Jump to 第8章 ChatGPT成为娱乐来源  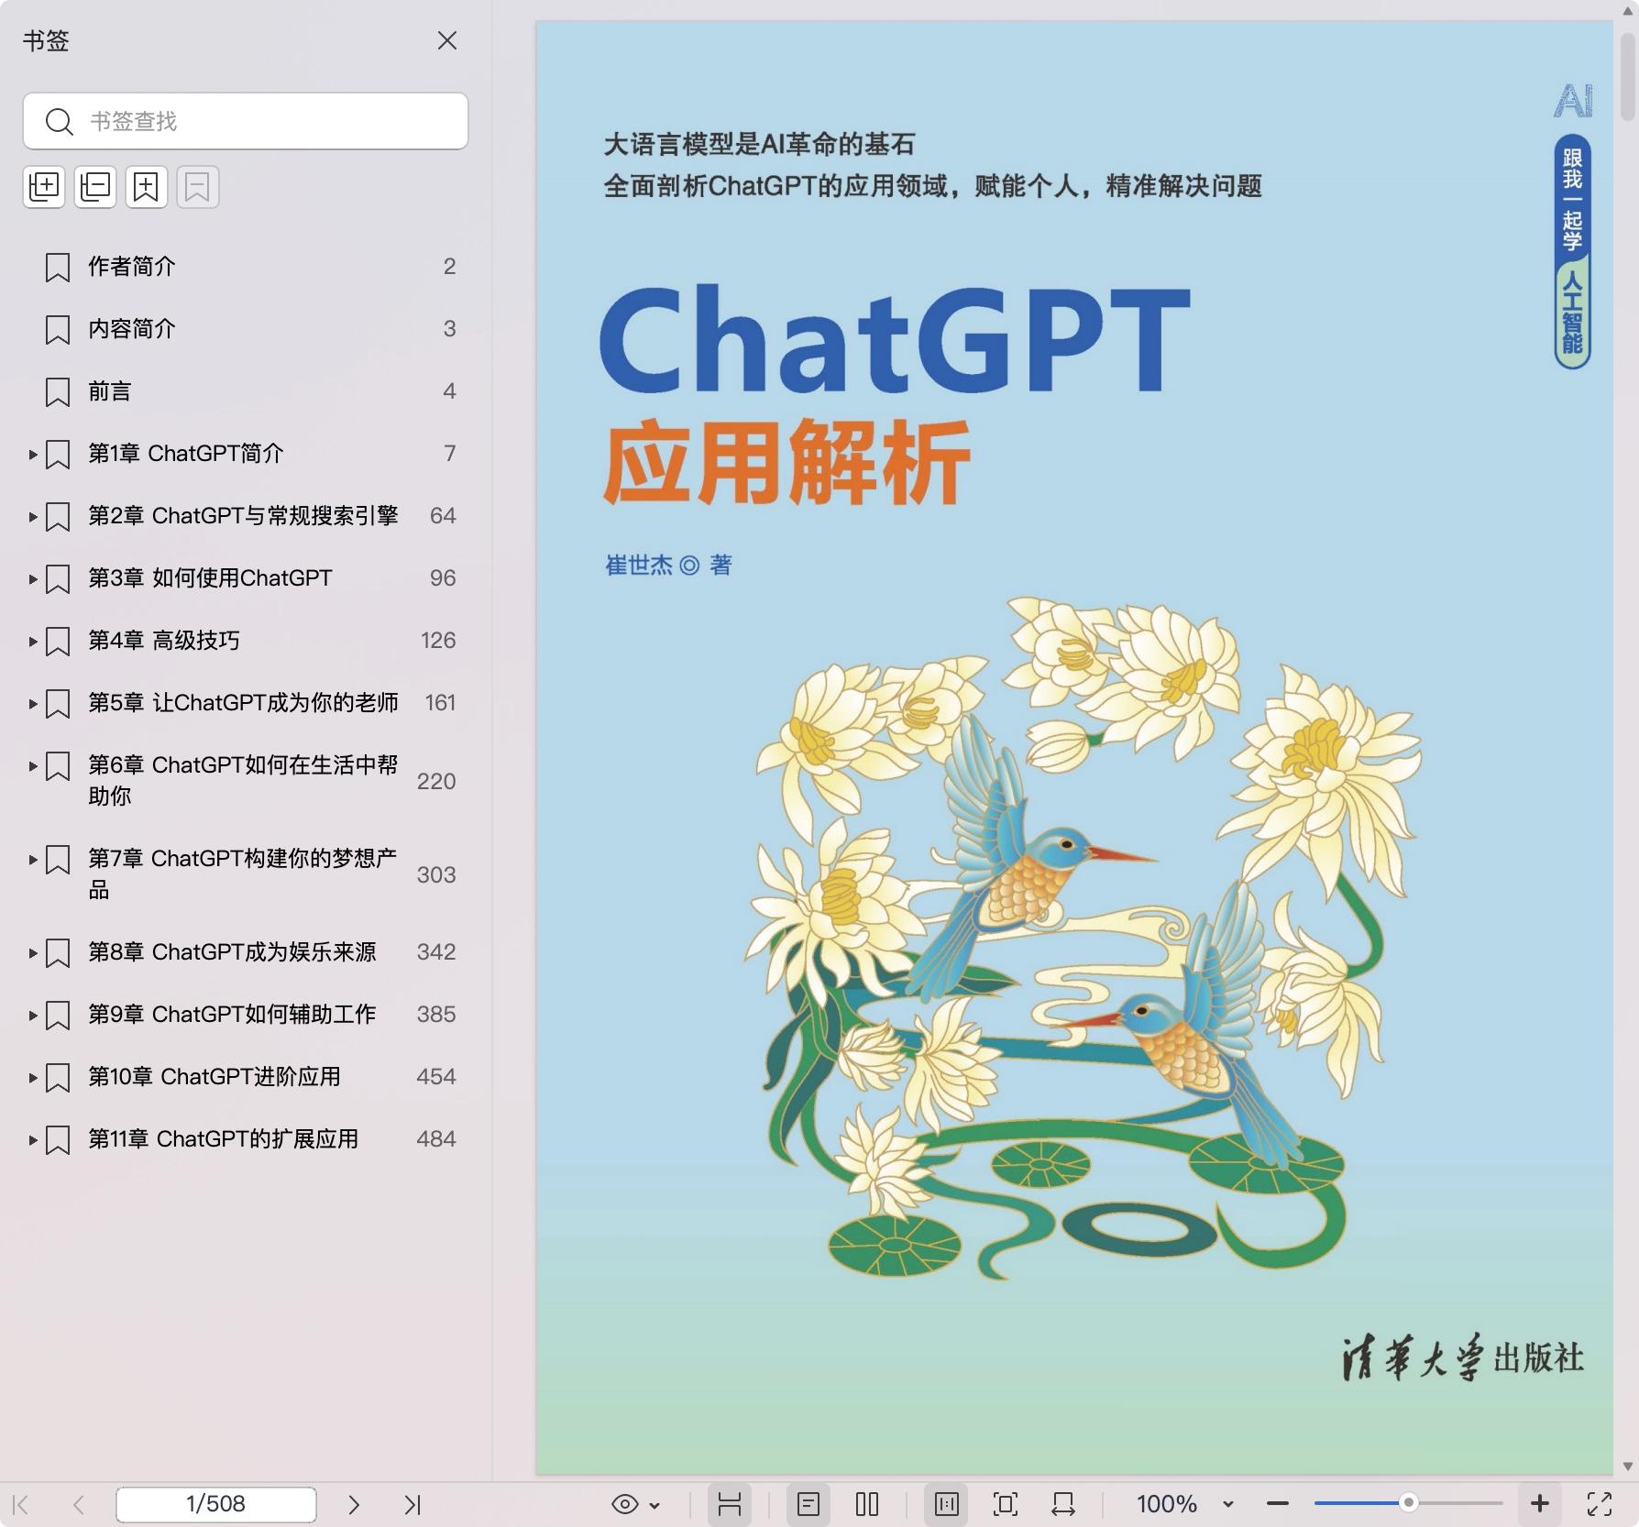[232, 952]
